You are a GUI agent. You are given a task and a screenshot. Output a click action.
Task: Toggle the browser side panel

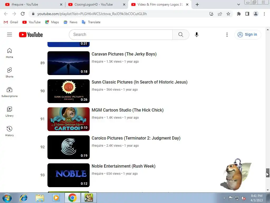point(247,14)
